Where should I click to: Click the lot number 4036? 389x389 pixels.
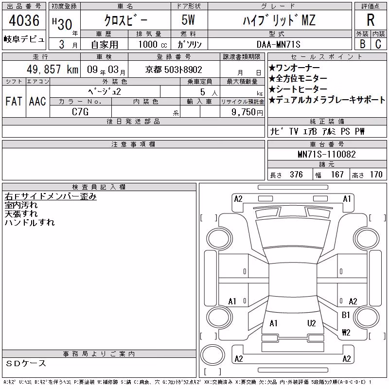pos(24,20)
